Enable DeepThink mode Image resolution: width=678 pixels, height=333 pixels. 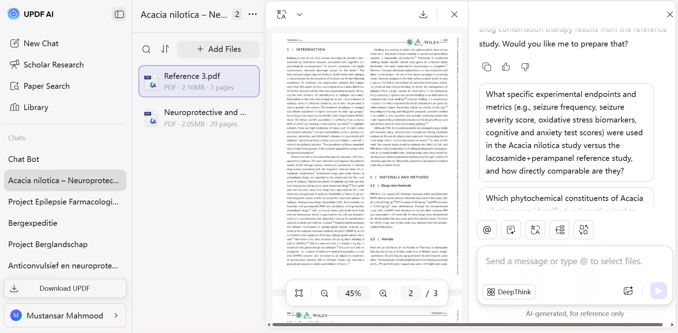509,292
